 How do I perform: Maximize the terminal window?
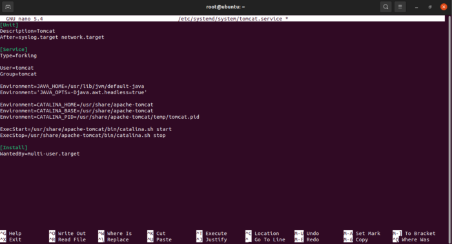tap(430, 7)
